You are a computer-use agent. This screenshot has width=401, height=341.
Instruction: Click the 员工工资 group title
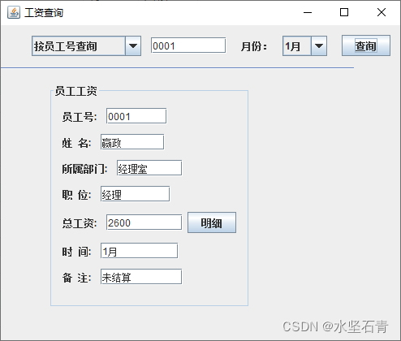(75, 91)
